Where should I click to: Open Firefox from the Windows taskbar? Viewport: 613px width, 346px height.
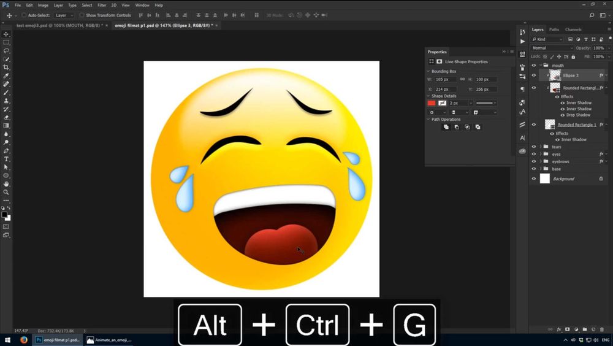(23, 340)
